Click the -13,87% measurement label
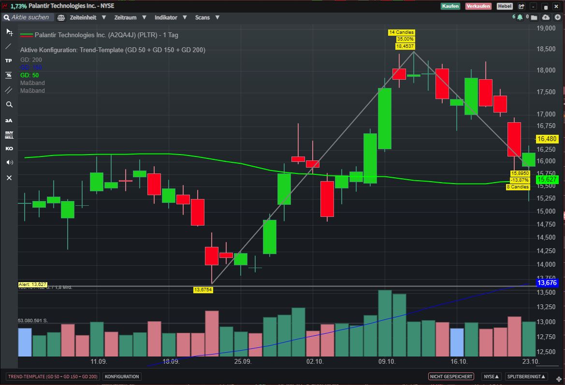Viewport: 565px width, 385px height. (x=520, y=180)
